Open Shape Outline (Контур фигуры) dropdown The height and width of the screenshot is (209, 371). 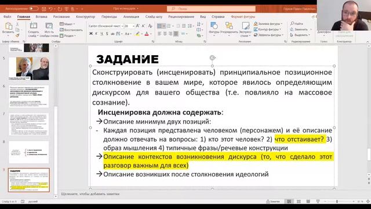268,30
